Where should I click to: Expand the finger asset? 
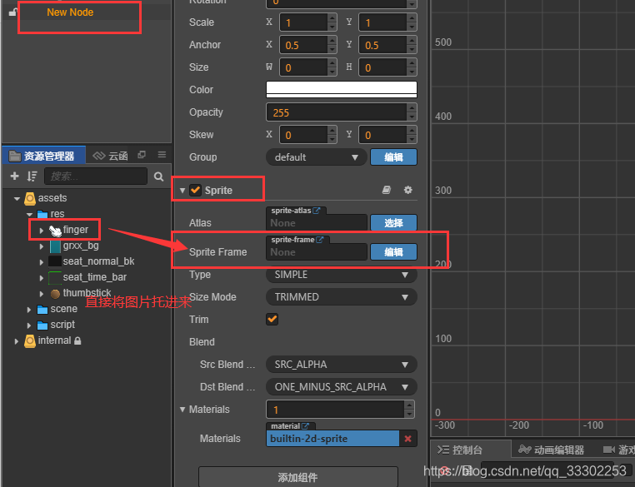click(42, 231)
